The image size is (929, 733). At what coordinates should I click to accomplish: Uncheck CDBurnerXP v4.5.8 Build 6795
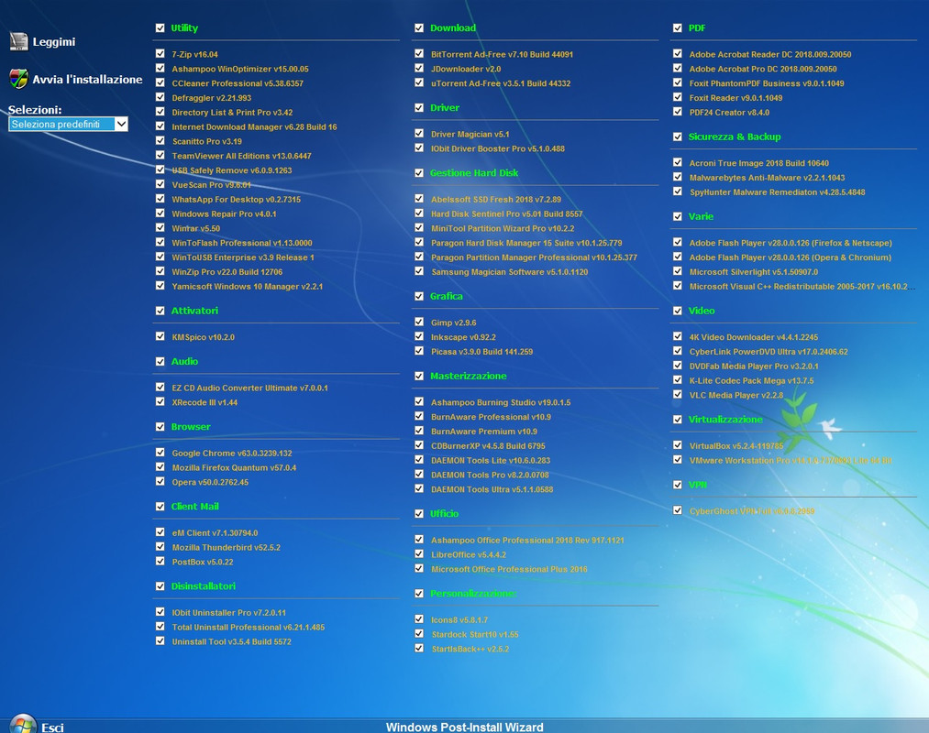coord(419,445)
